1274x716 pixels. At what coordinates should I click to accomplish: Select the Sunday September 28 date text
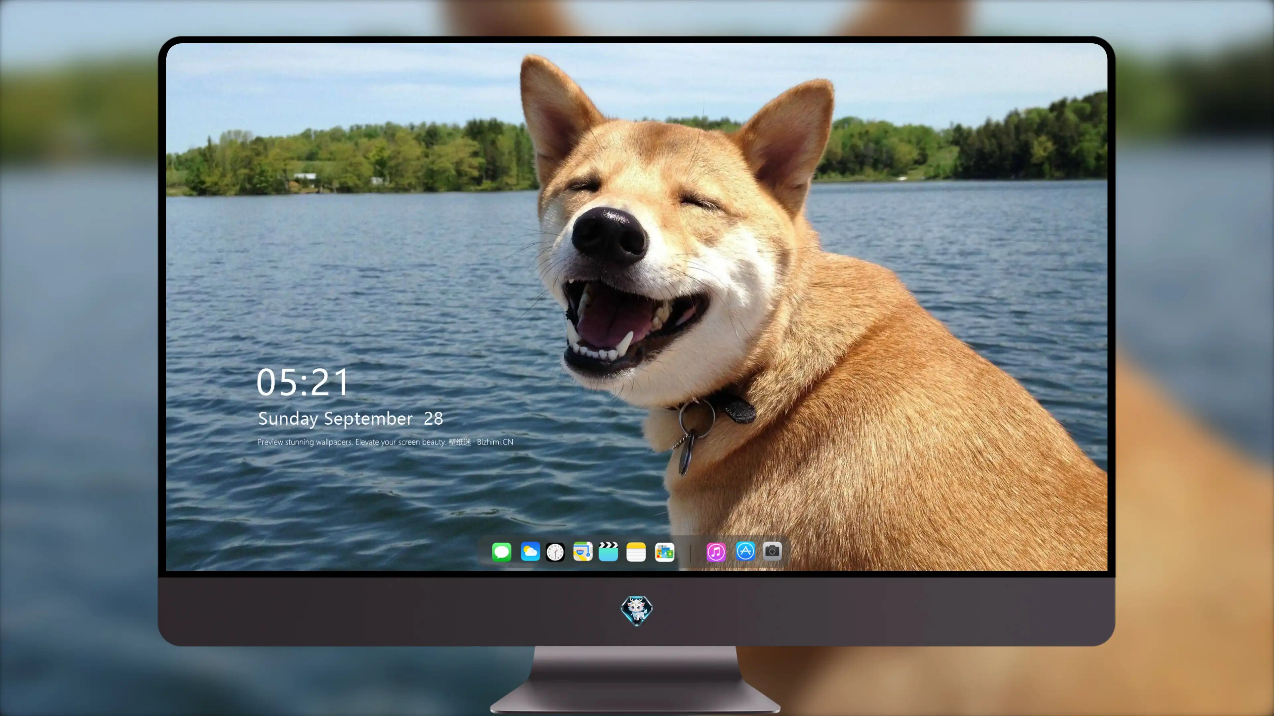coord(351,419)
